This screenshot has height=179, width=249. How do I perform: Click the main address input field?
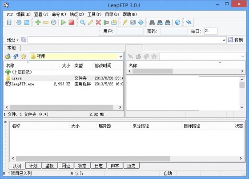point(127,40)
